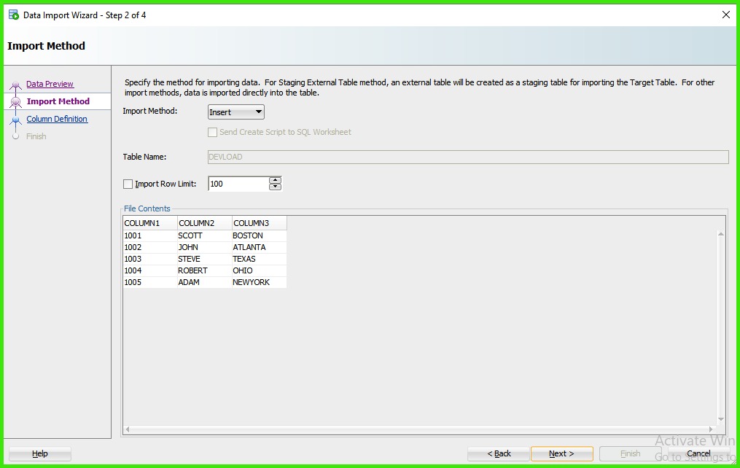This screenshot has width=740, height=468.
Task: Select the Import Method step
Action: point(58,101)
